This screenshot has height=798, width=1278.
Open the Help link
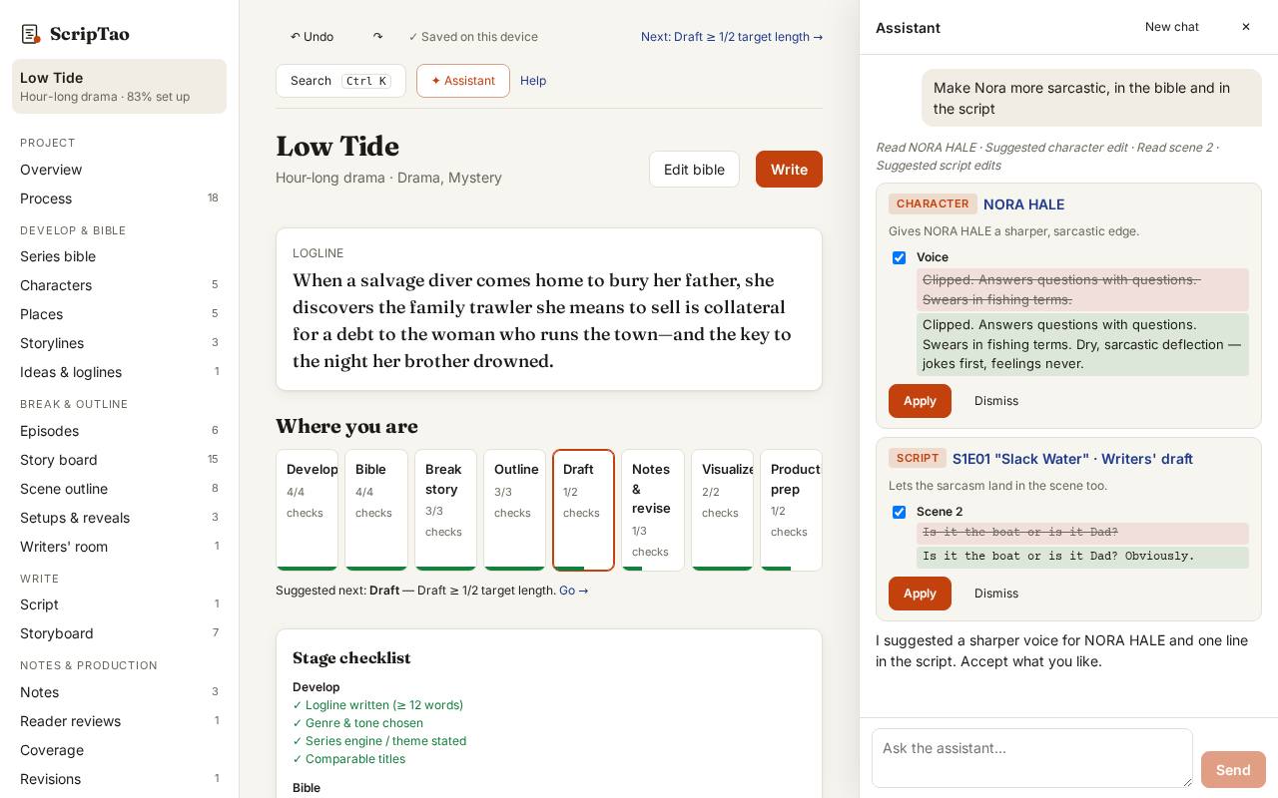pos(533,81)
